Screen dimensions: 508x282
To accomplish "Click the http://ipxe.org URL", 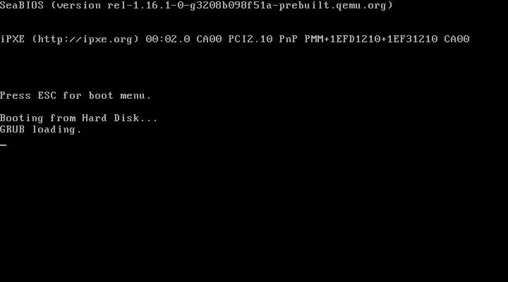I will point(85,39).
